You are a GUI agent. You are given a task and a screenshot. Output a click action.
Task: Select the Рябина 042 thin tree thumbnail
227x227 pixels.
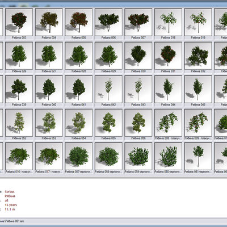[108, 89]
